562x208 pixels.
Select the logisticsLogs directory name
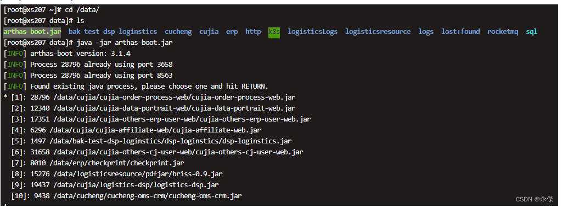(x=312, y=32)
